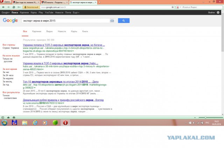Click the Войти sign-in link
The image size is (224, 148).
211,12
